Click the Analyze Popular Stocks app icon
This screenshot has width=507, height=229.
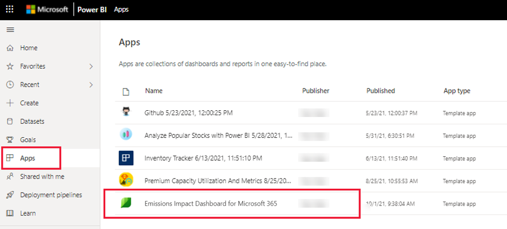tap(125, 135)
